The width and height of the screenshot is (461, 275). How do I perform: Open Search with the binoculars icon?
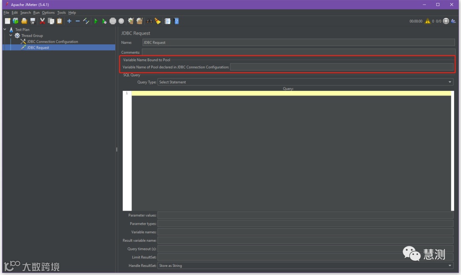click(149, 21)
